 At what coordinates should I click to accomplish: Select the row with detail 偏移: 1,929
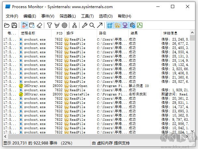coord(96,90)
